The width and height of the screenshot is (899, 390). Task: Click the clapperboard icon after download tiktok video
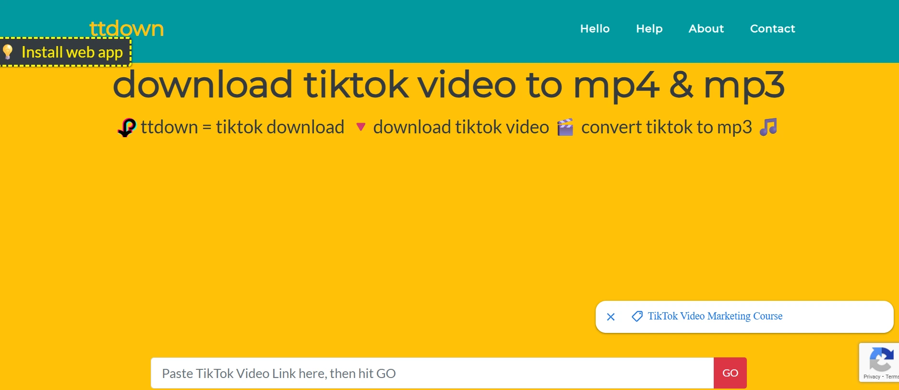coord(565,128)
